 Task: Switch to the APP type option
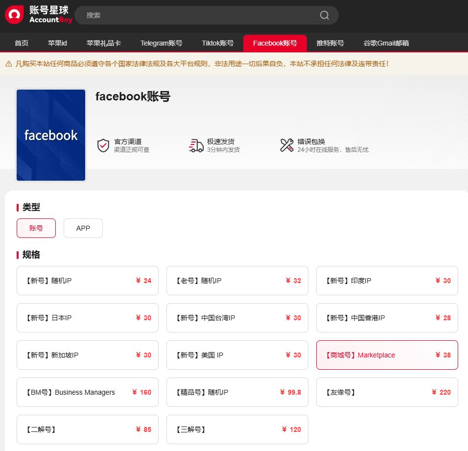tap(83, 228)
